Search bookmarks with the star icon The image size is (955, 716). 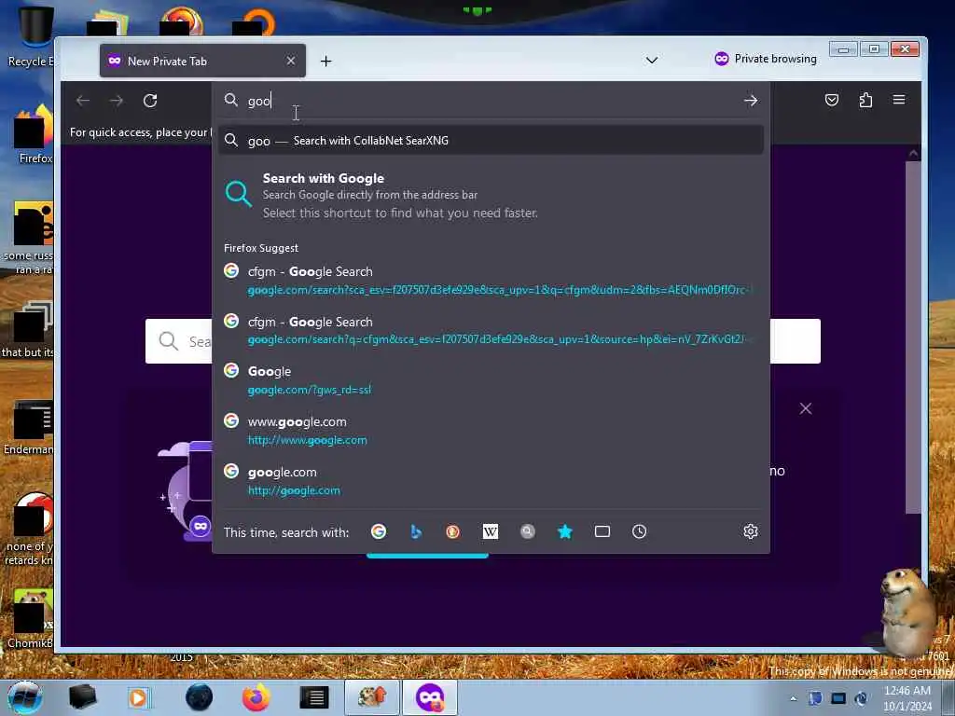coord(564,531)
